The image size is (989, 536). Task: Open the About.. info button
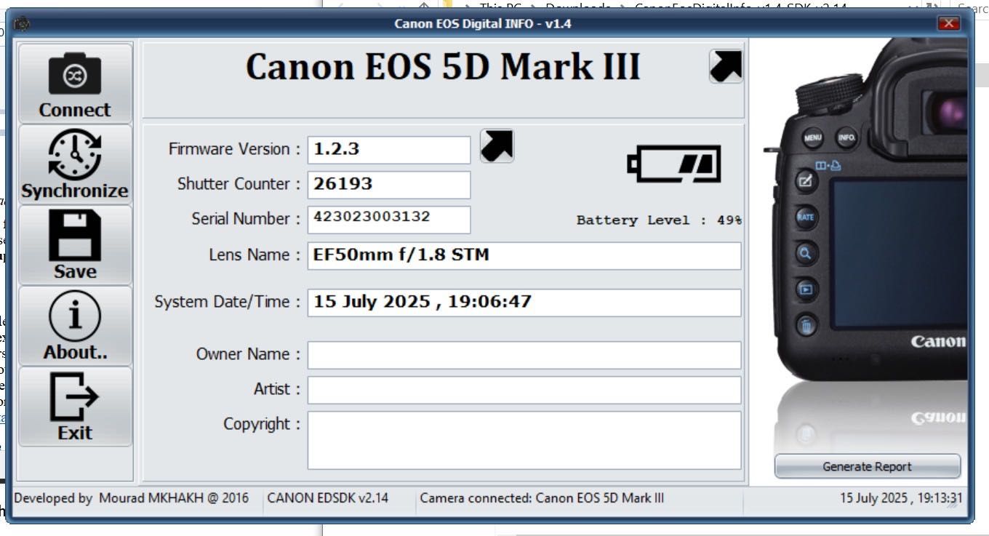[76, 325]
